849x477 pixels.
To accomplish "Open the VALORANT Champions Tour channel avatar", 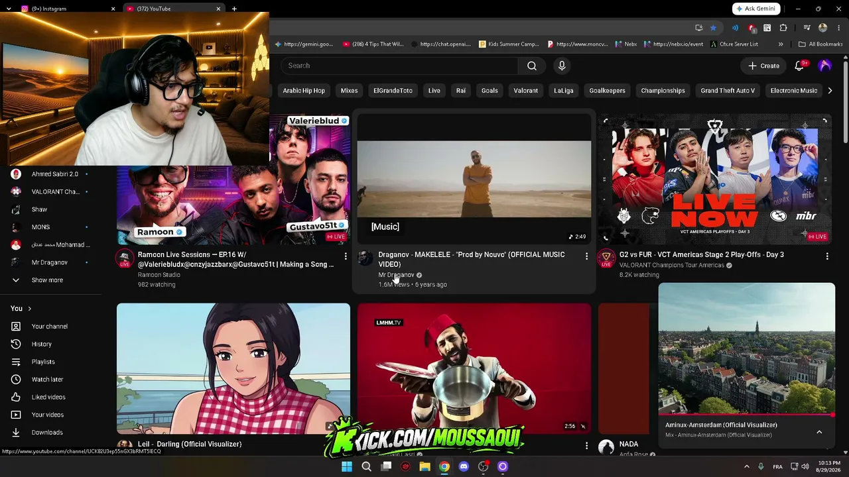I will click(x=606, y=258).
